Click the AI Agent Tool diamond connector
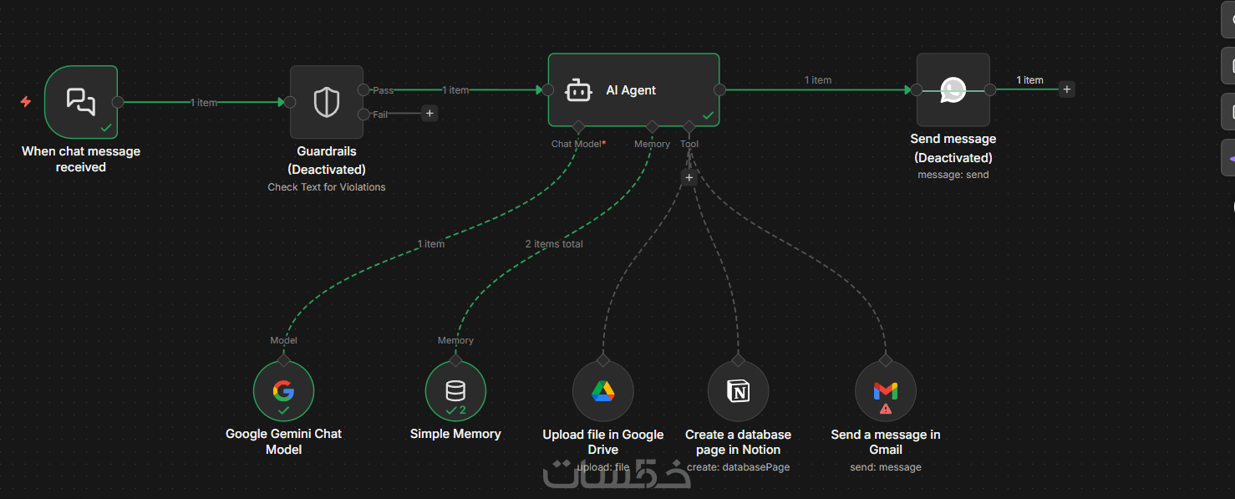This screenshot has height=499, width=1235. (x=689, y=126)
